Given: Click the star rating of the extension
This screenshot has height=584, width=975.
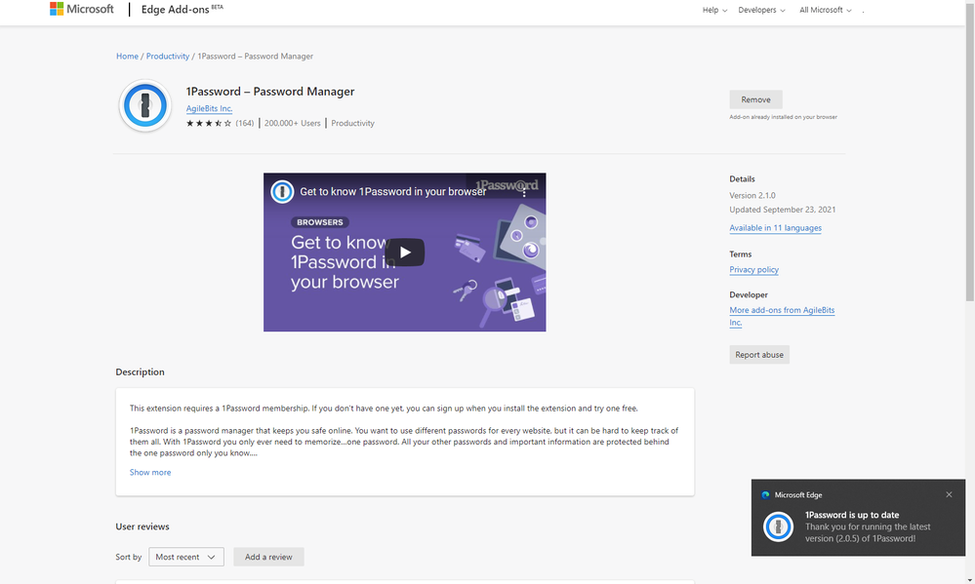Looking at the screenshot, I should pyautogui.click(x=209, y=124).
